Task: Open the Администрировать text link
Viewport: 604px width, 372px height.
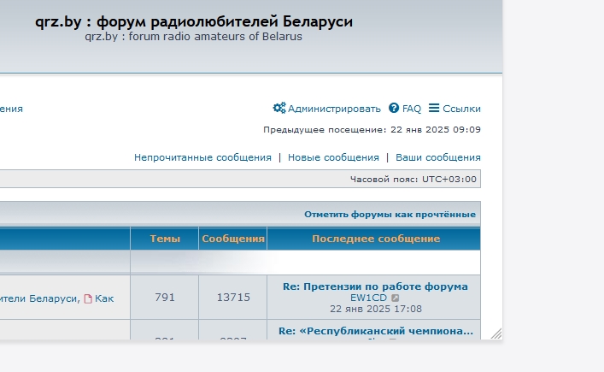Action: [x=334, y=109]
